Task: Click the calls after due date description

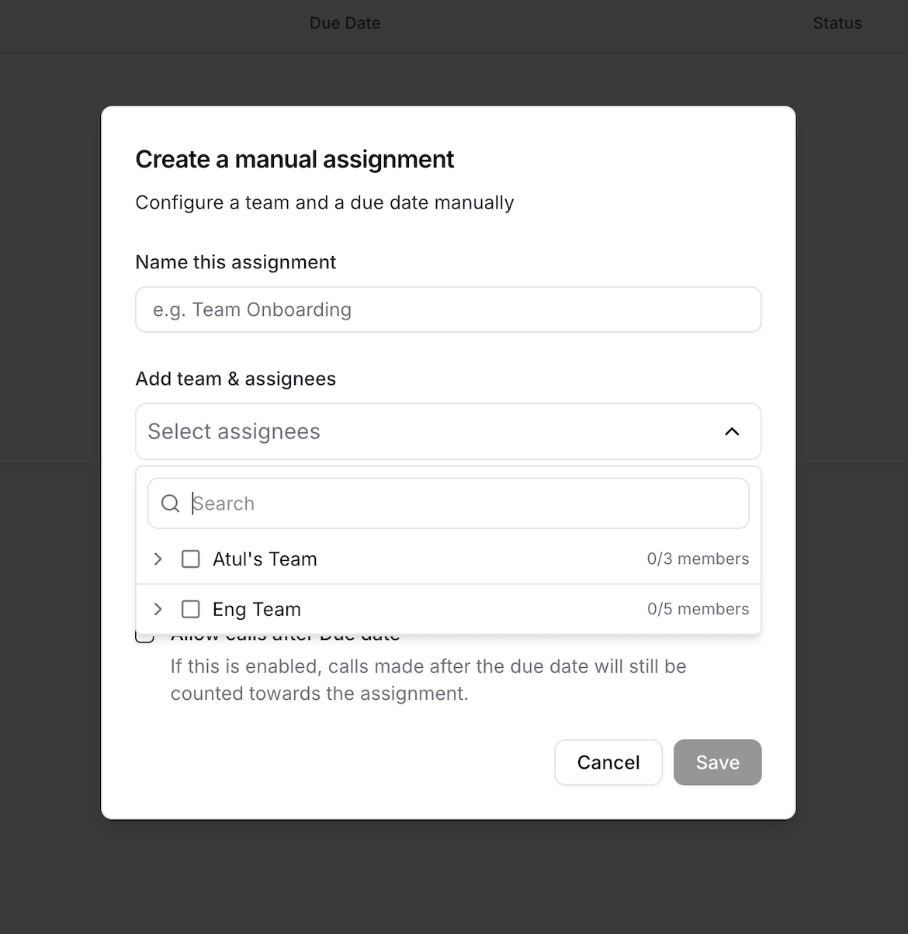Action: (x=428, y=680)
